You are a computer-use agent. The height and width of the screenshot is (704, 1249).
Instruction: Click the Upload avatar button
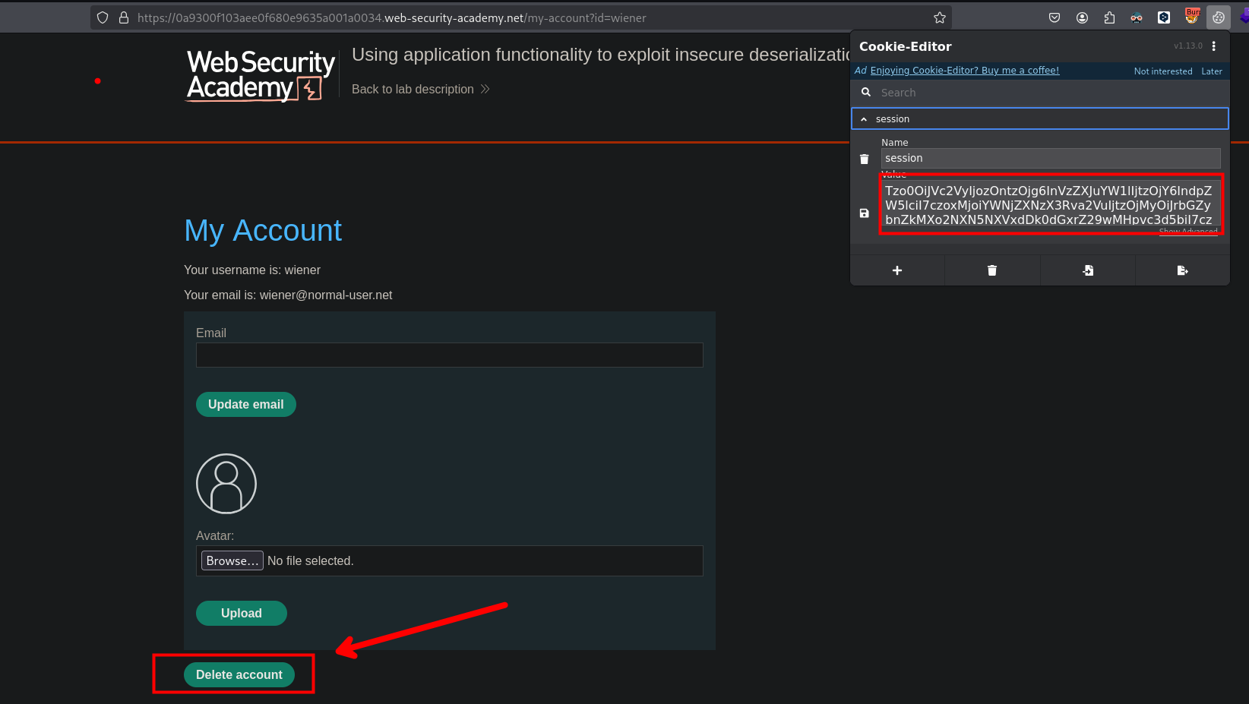point(241,613)
